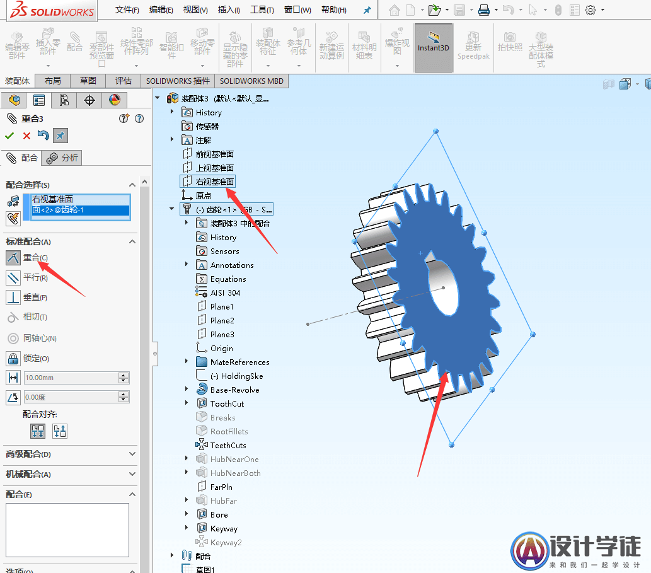Switch to the 草图 tab
Image resolution: width=651 pixels, height=573 pixels.
(88, 81)
